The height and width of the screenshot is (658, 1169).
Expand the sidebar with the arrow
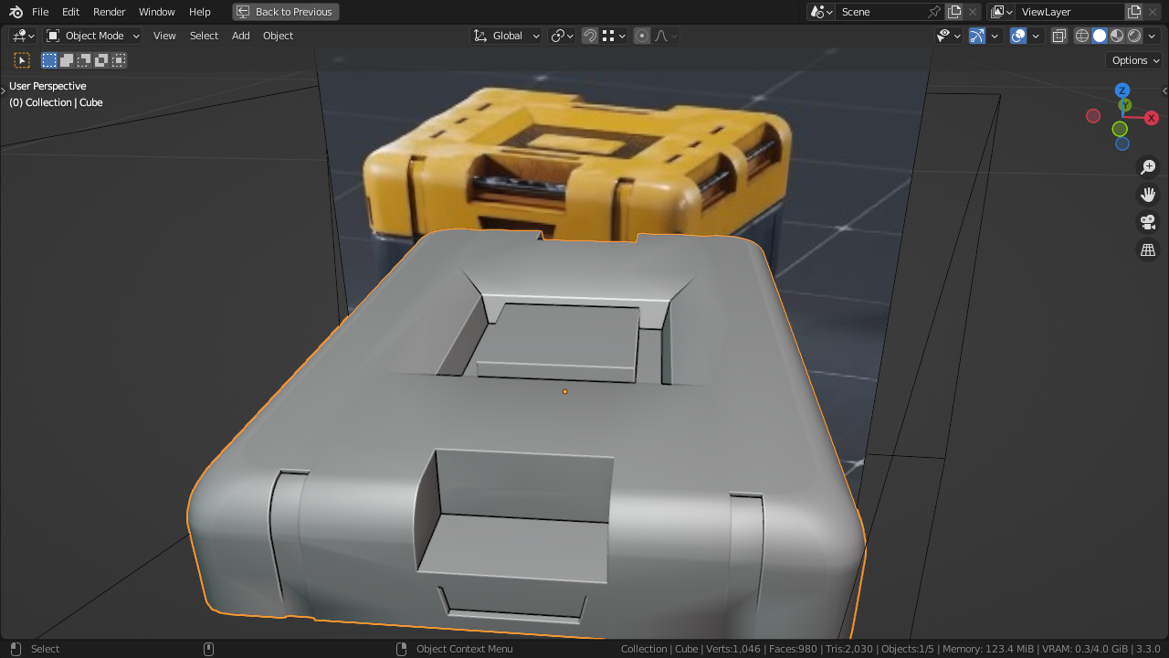click(1164, 90)
